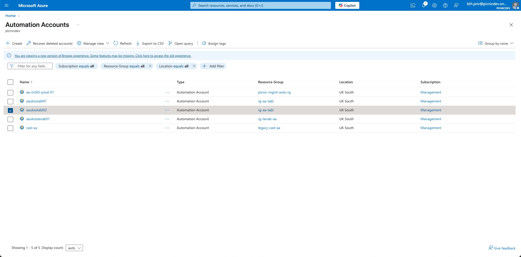Open the aauksotabl01 account
This screenshot has width=521, height=257.
pyautogui.click(x=36, y=101)
